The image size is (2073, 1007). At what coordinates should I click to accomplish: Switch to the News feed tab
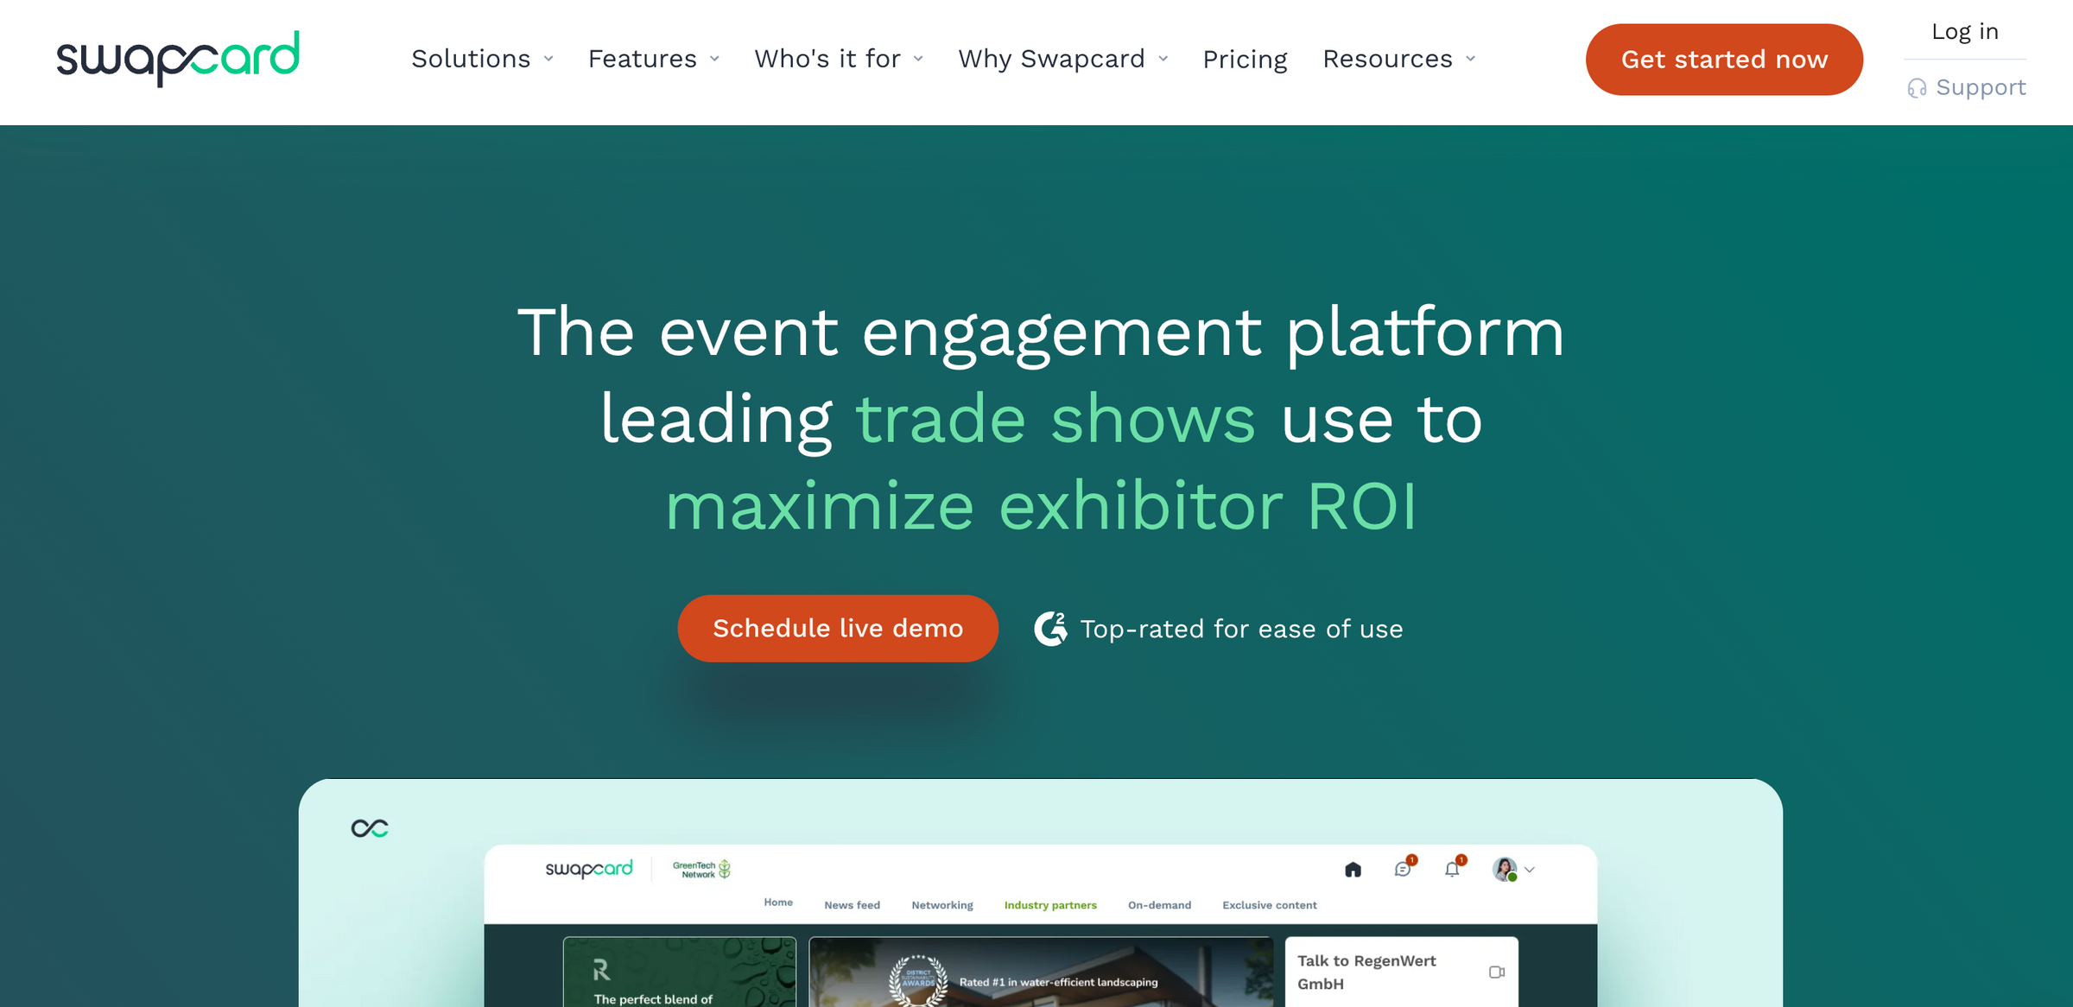[x=852, y=904]
